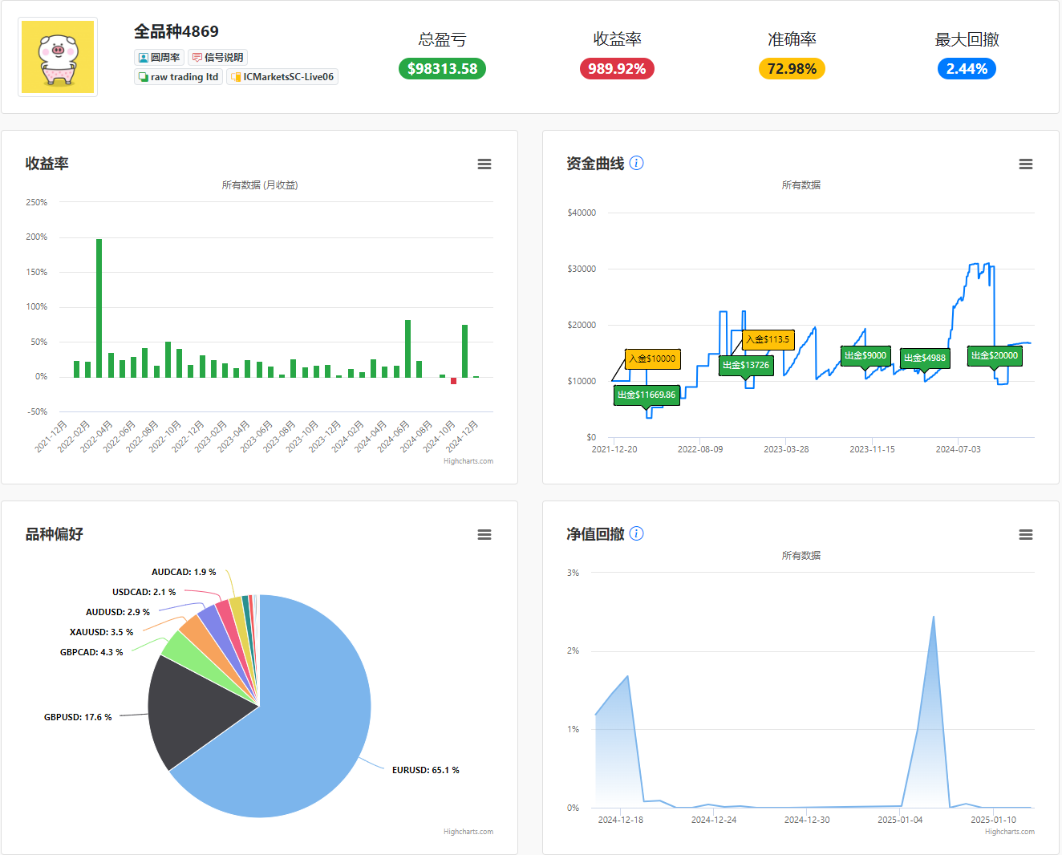Click the ICMarketsSC-Live06 server tag
Screen dimensions: 1062x855
pyautogui.click(x=282, y=77)
